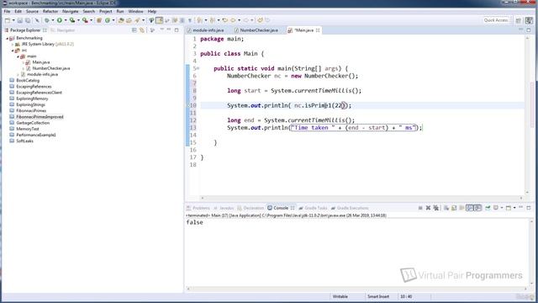Click the New file toolbar icon

click(8, 20)
